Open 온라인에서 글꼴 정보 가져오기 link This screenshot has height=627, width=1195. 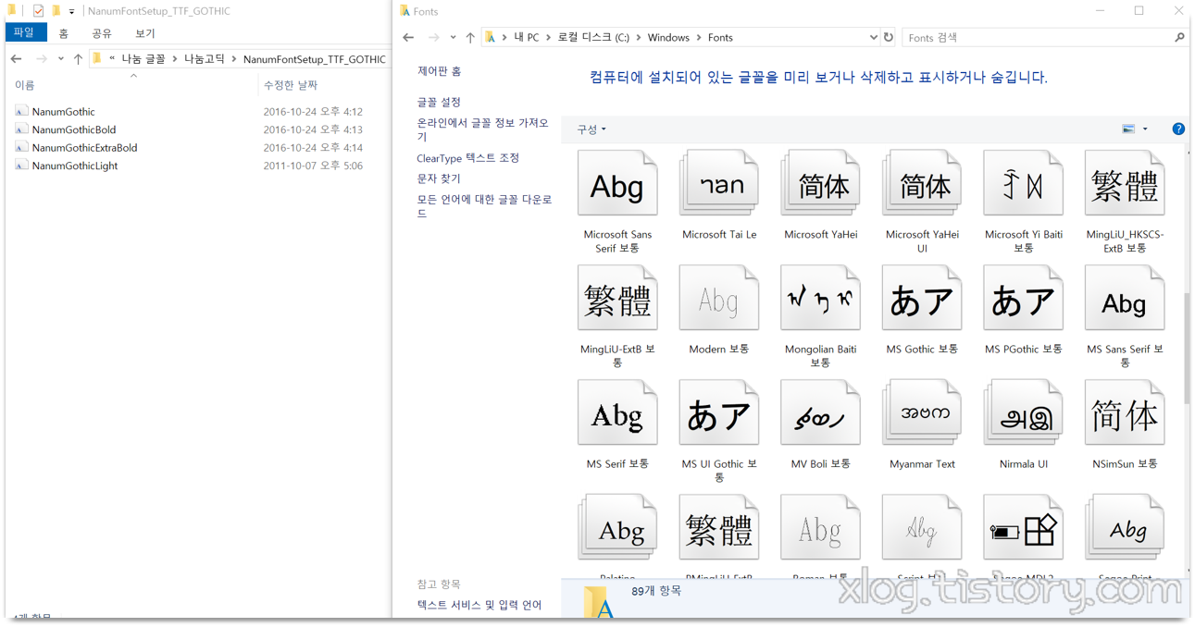click(482, 129)
